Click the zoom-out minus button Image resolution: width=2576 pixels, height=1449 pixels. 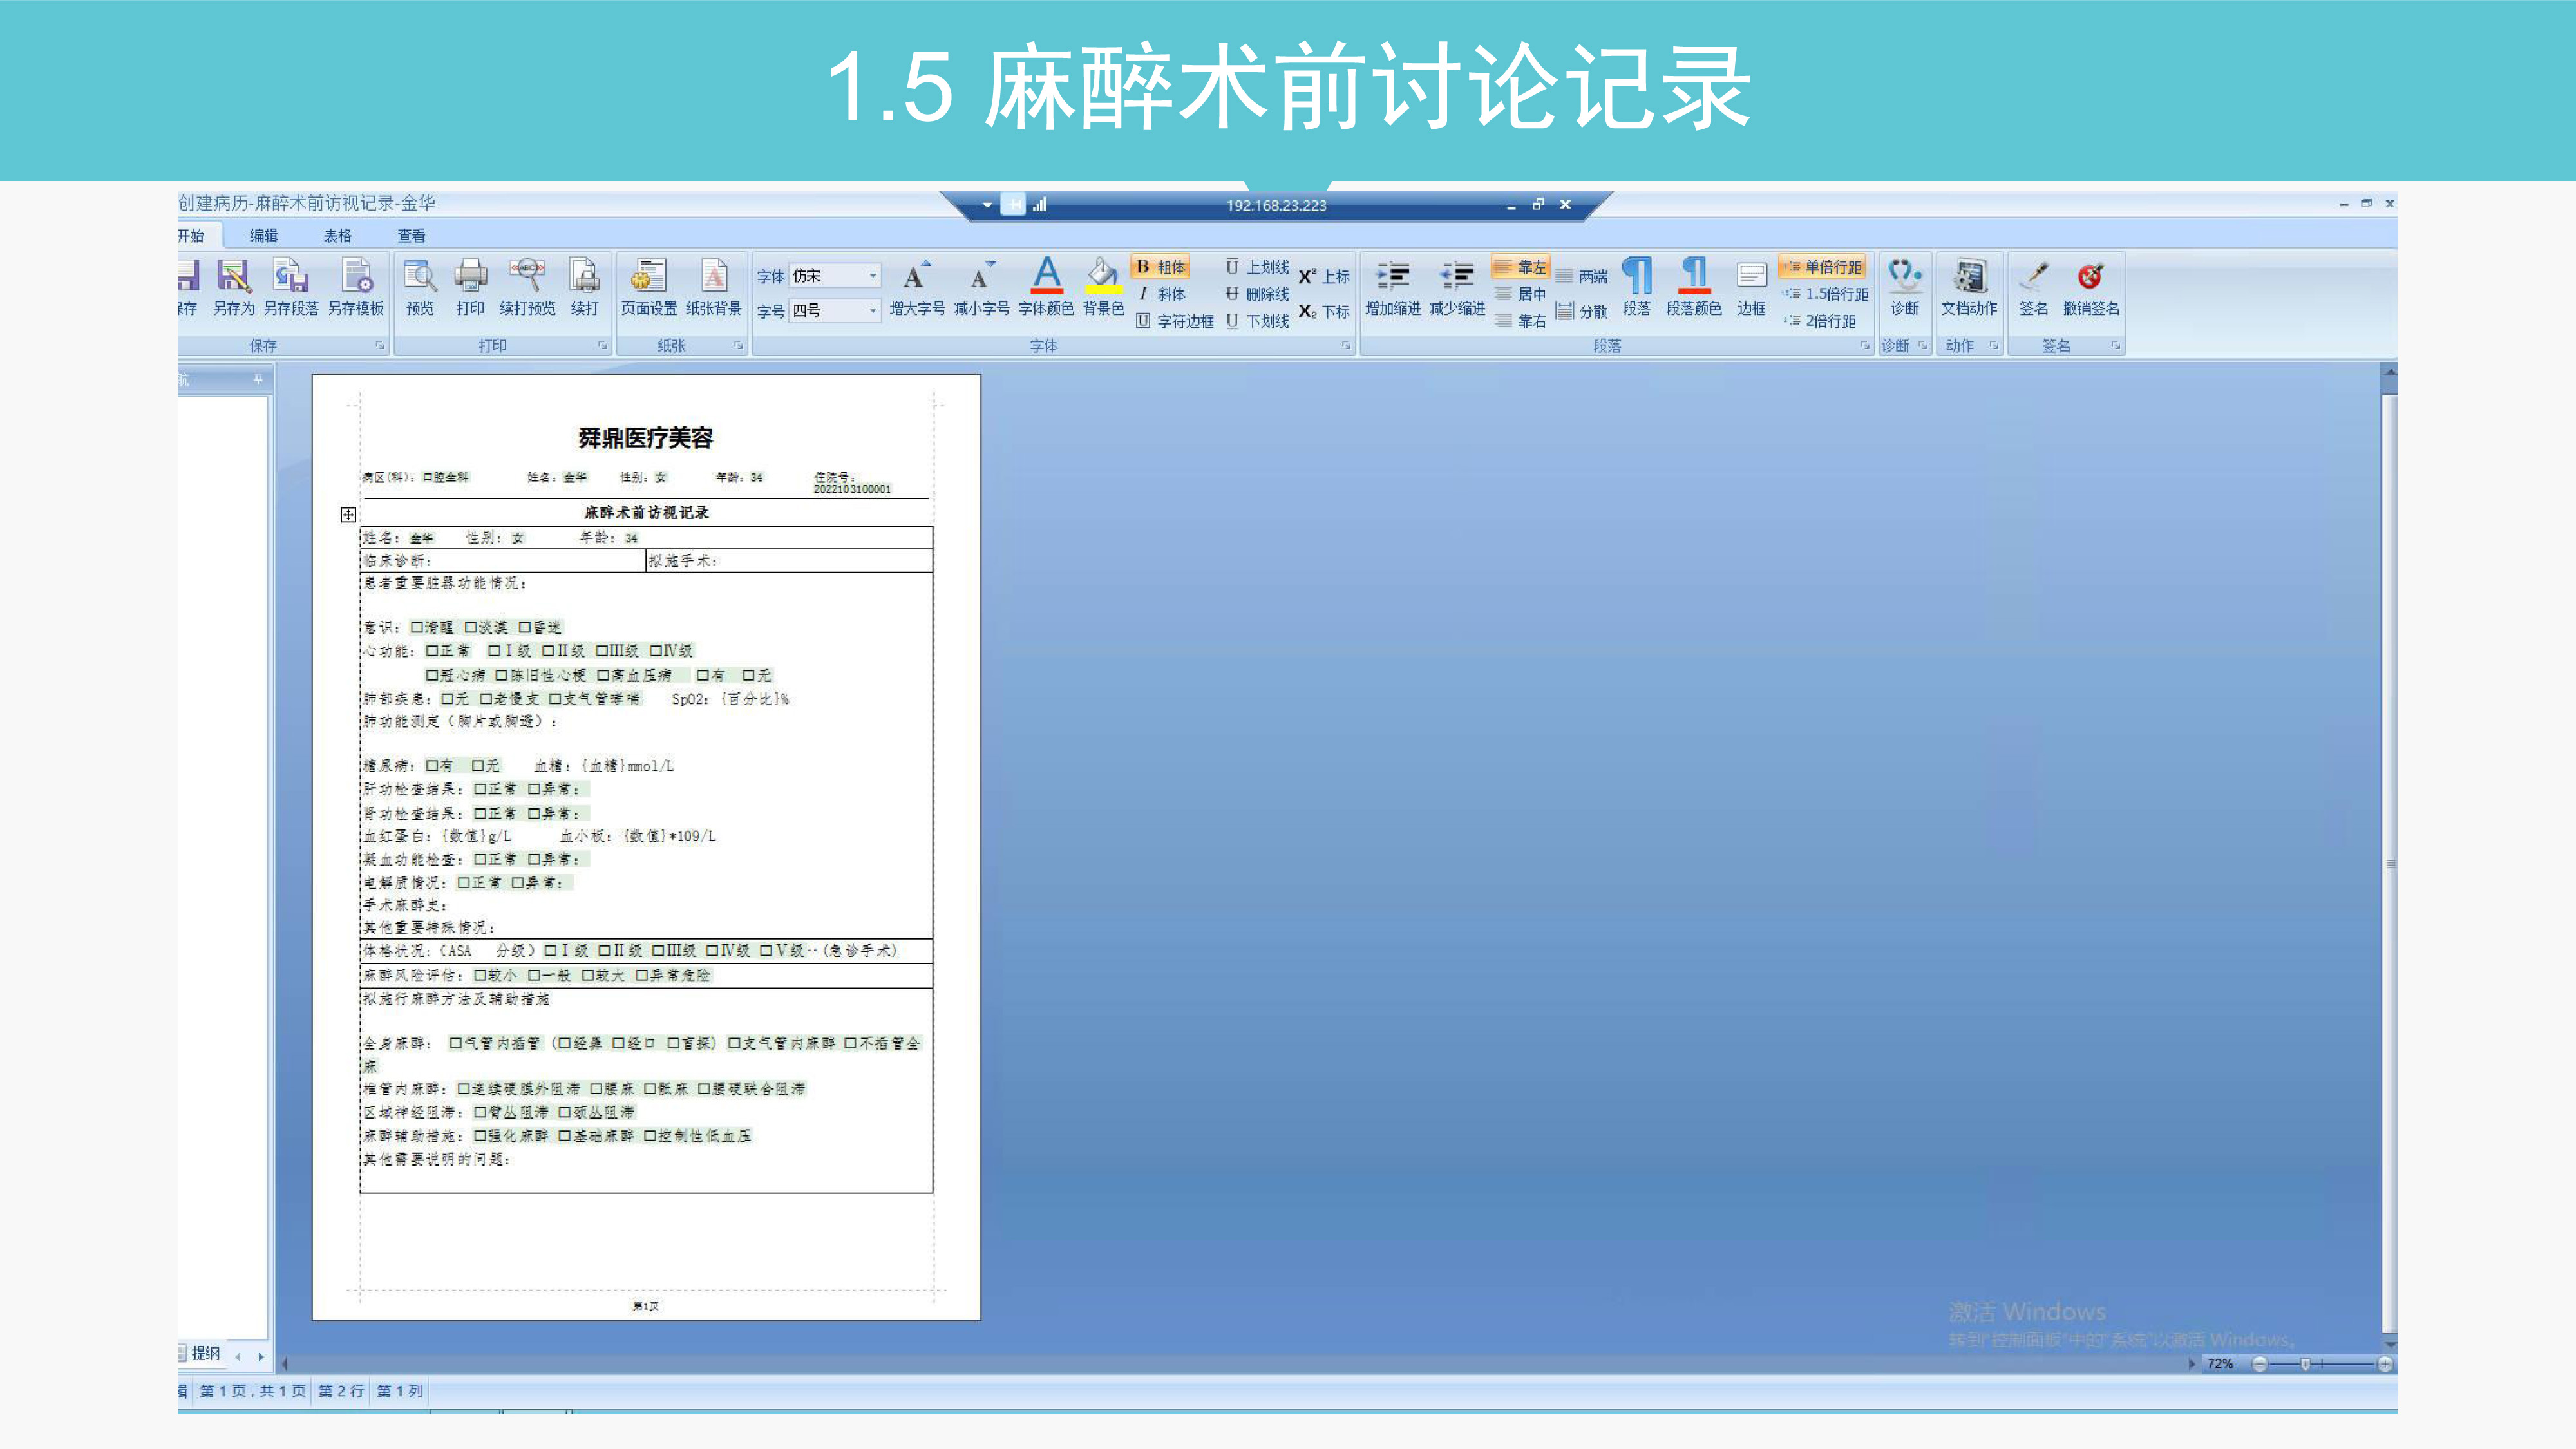point(2260,1365)
